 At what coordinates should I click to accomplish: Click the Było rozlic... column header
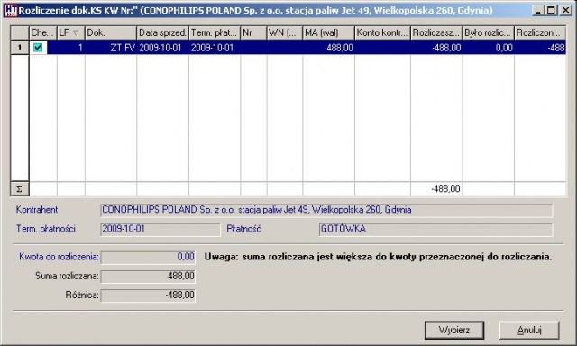click(x=489, y=33)
